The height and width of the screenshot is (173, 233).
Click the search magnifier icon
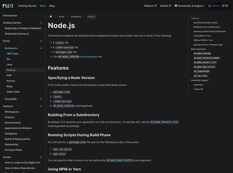[x=210, y=6]
